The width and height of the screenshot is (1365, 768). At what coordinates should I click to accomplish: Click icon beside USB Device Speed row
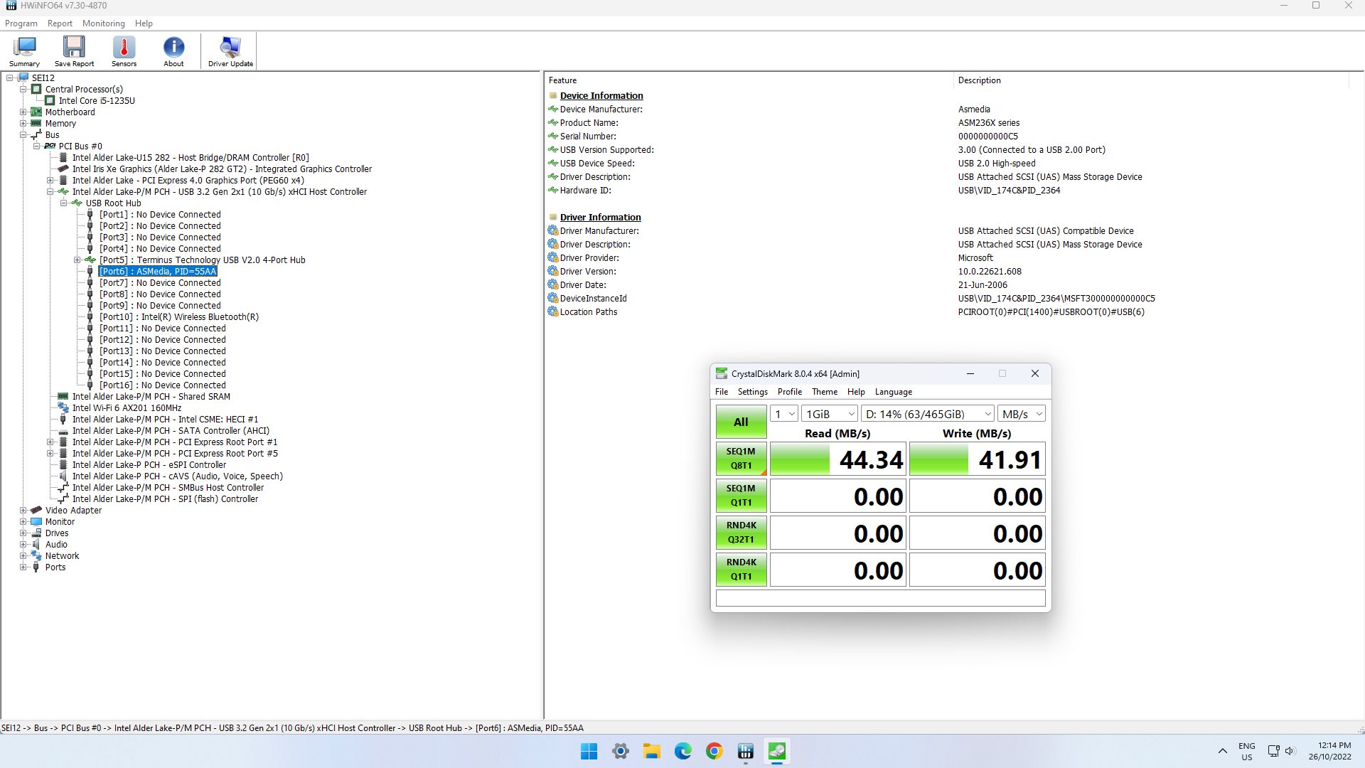coord(553,164)
